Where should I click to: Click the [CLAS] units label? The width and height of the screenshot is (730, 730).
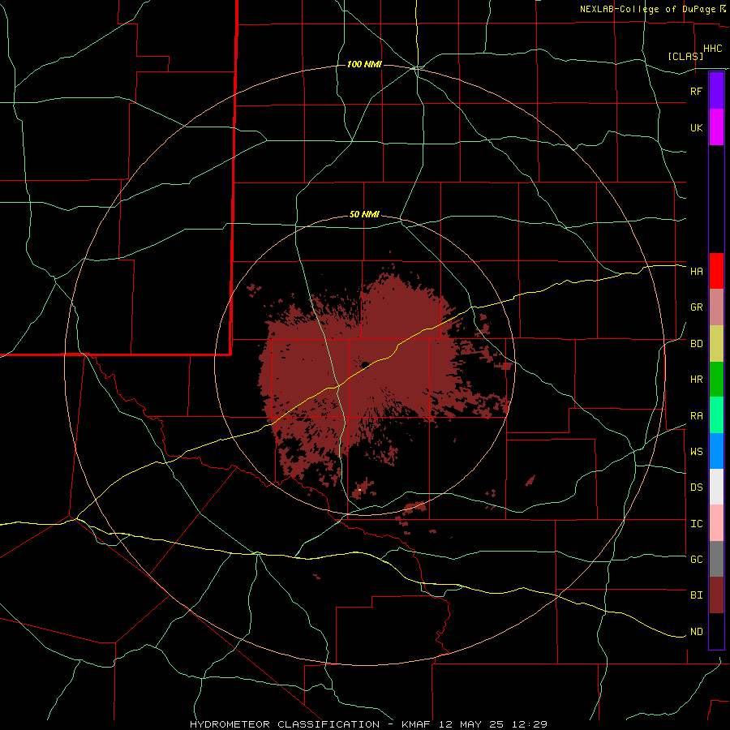click(x=685, y=56)
